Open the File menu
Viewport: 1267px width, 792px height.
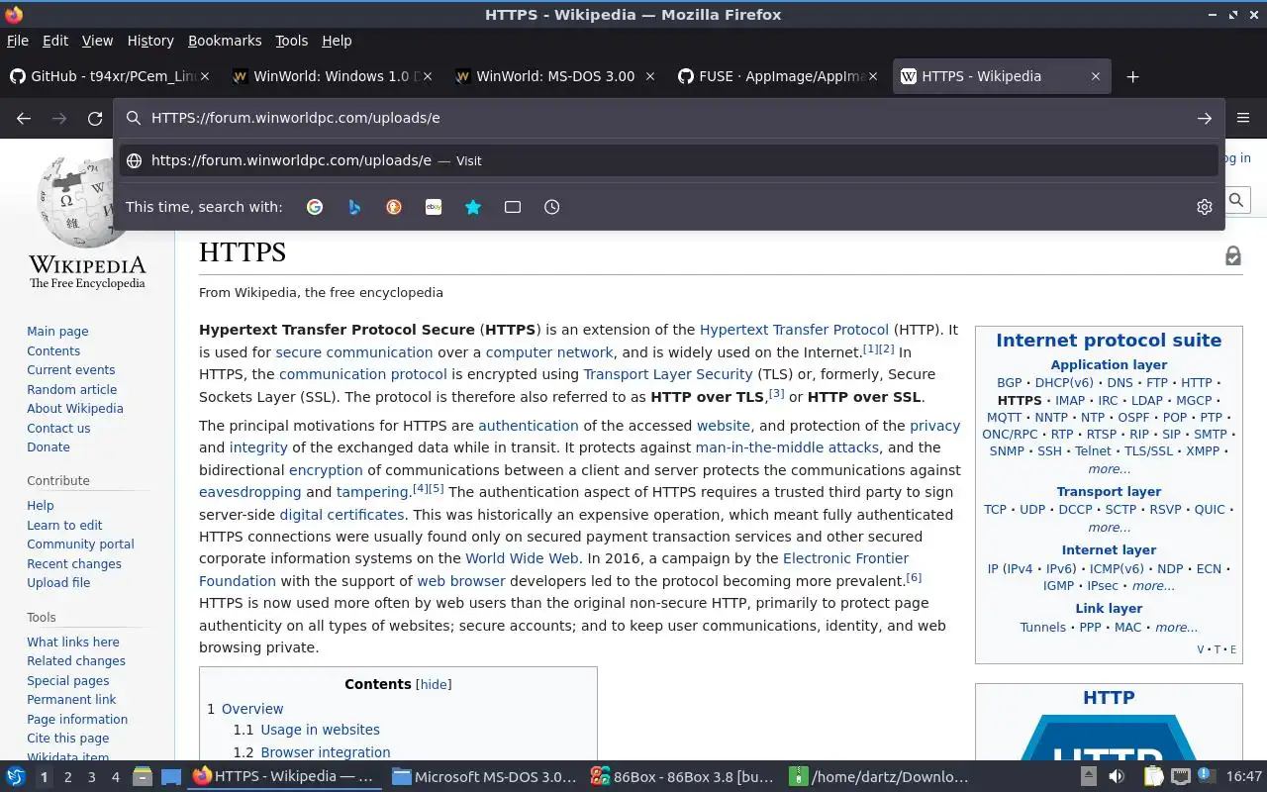(x=18, y=41)
